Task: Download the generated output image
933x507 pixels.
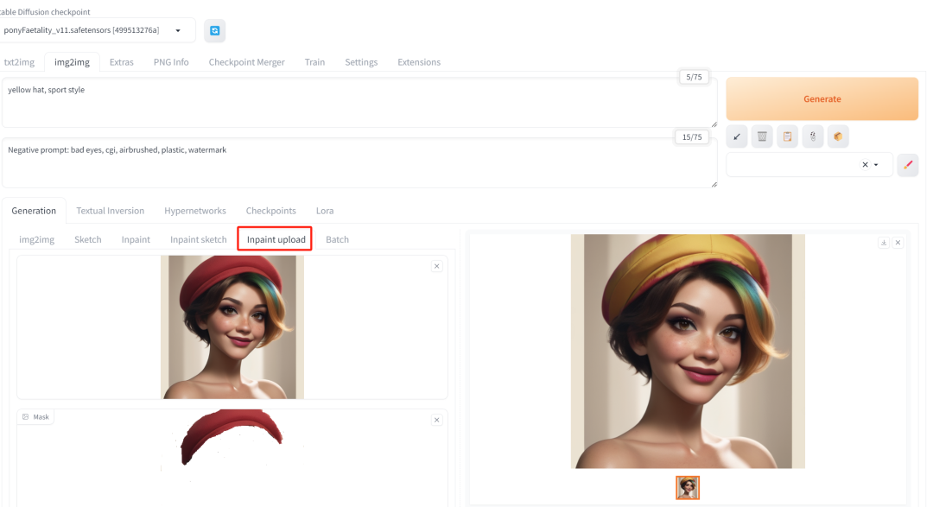Action: pos(884,243)
